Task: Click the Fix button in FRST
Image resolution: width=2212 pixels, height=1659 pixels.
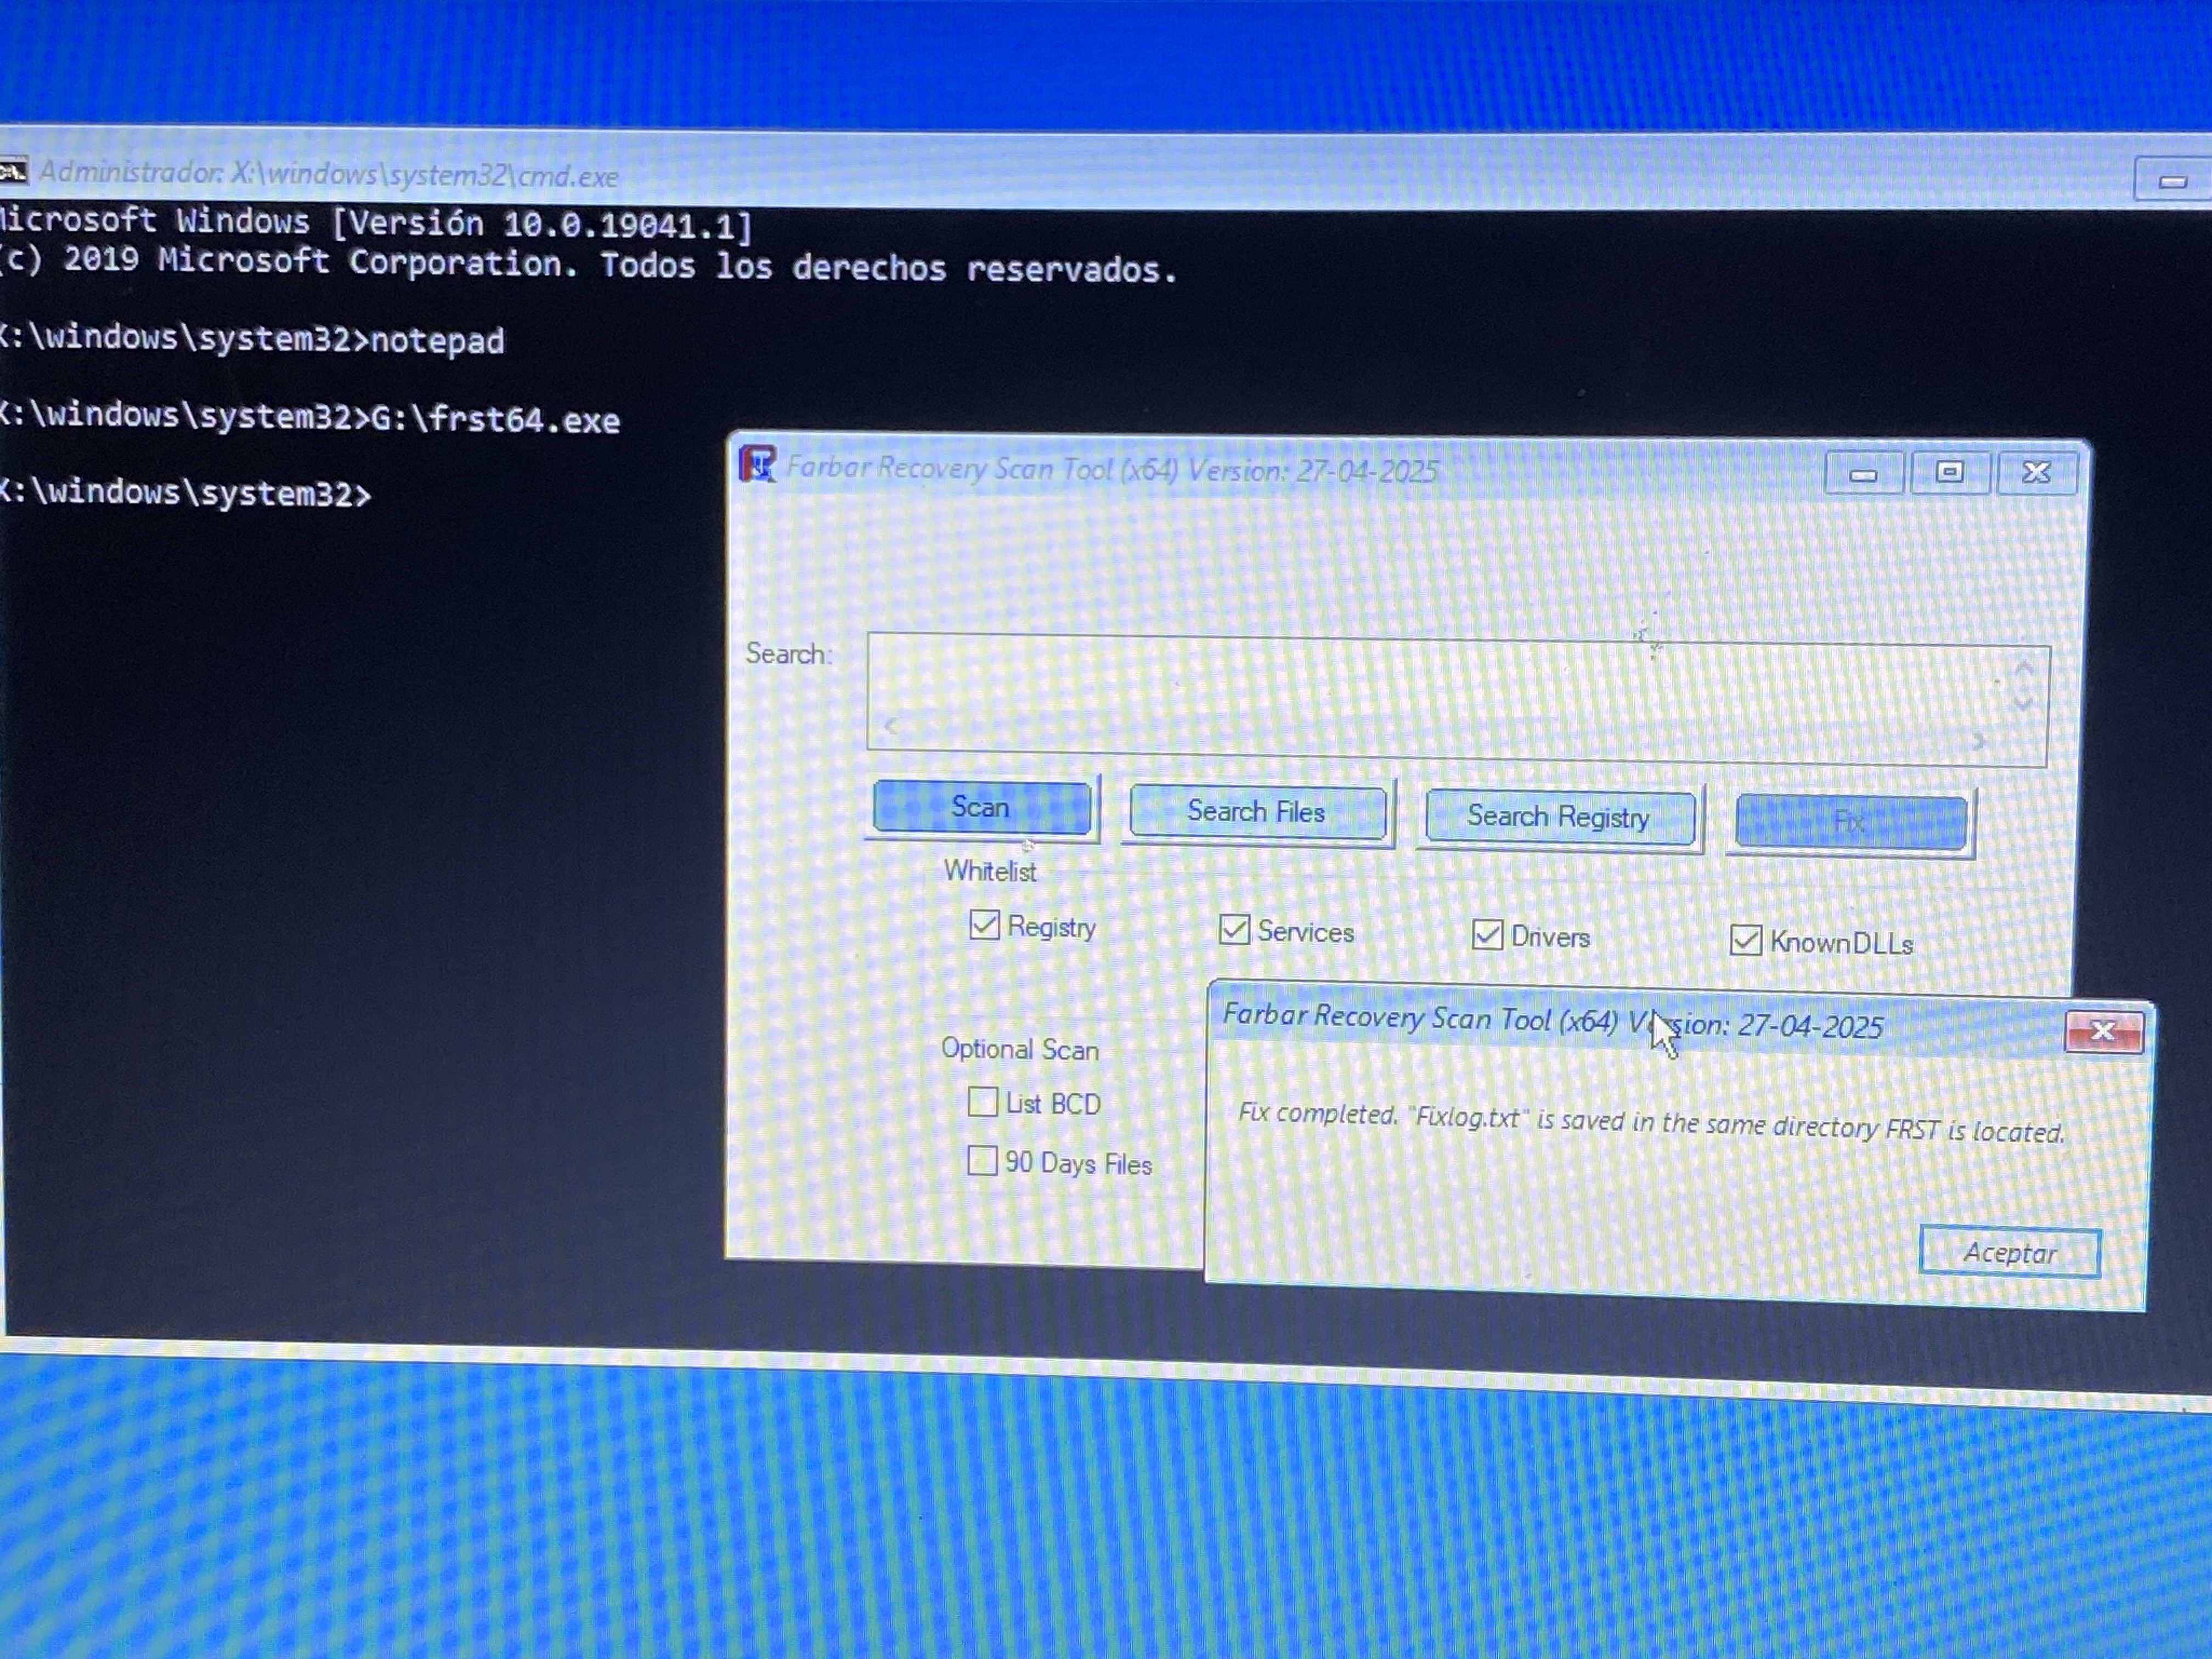Action: (x=1851, y=822)
